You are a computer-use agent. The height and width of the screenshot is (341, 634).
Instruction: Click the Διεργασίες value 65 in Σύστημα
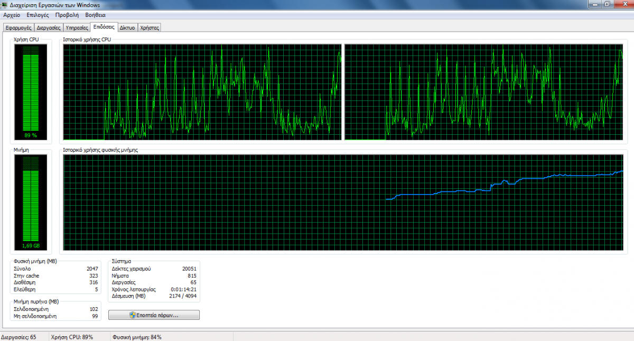pyautogui.click(x=193, y=283)
